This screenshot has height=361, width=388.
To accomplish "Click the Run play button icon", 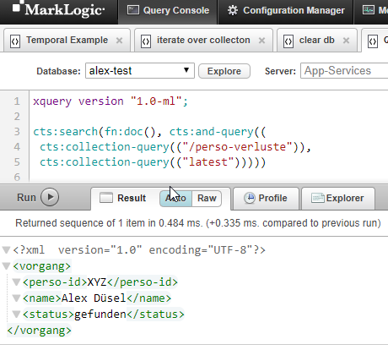I will [x=50, y=197].
